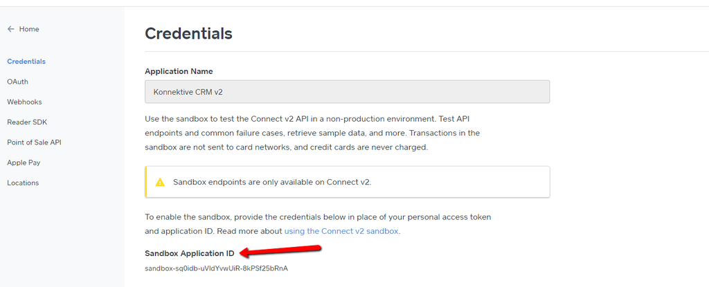The image size is (709, 287).
Task: Click the Credentials page heading
Action: (x=188, y=33)
